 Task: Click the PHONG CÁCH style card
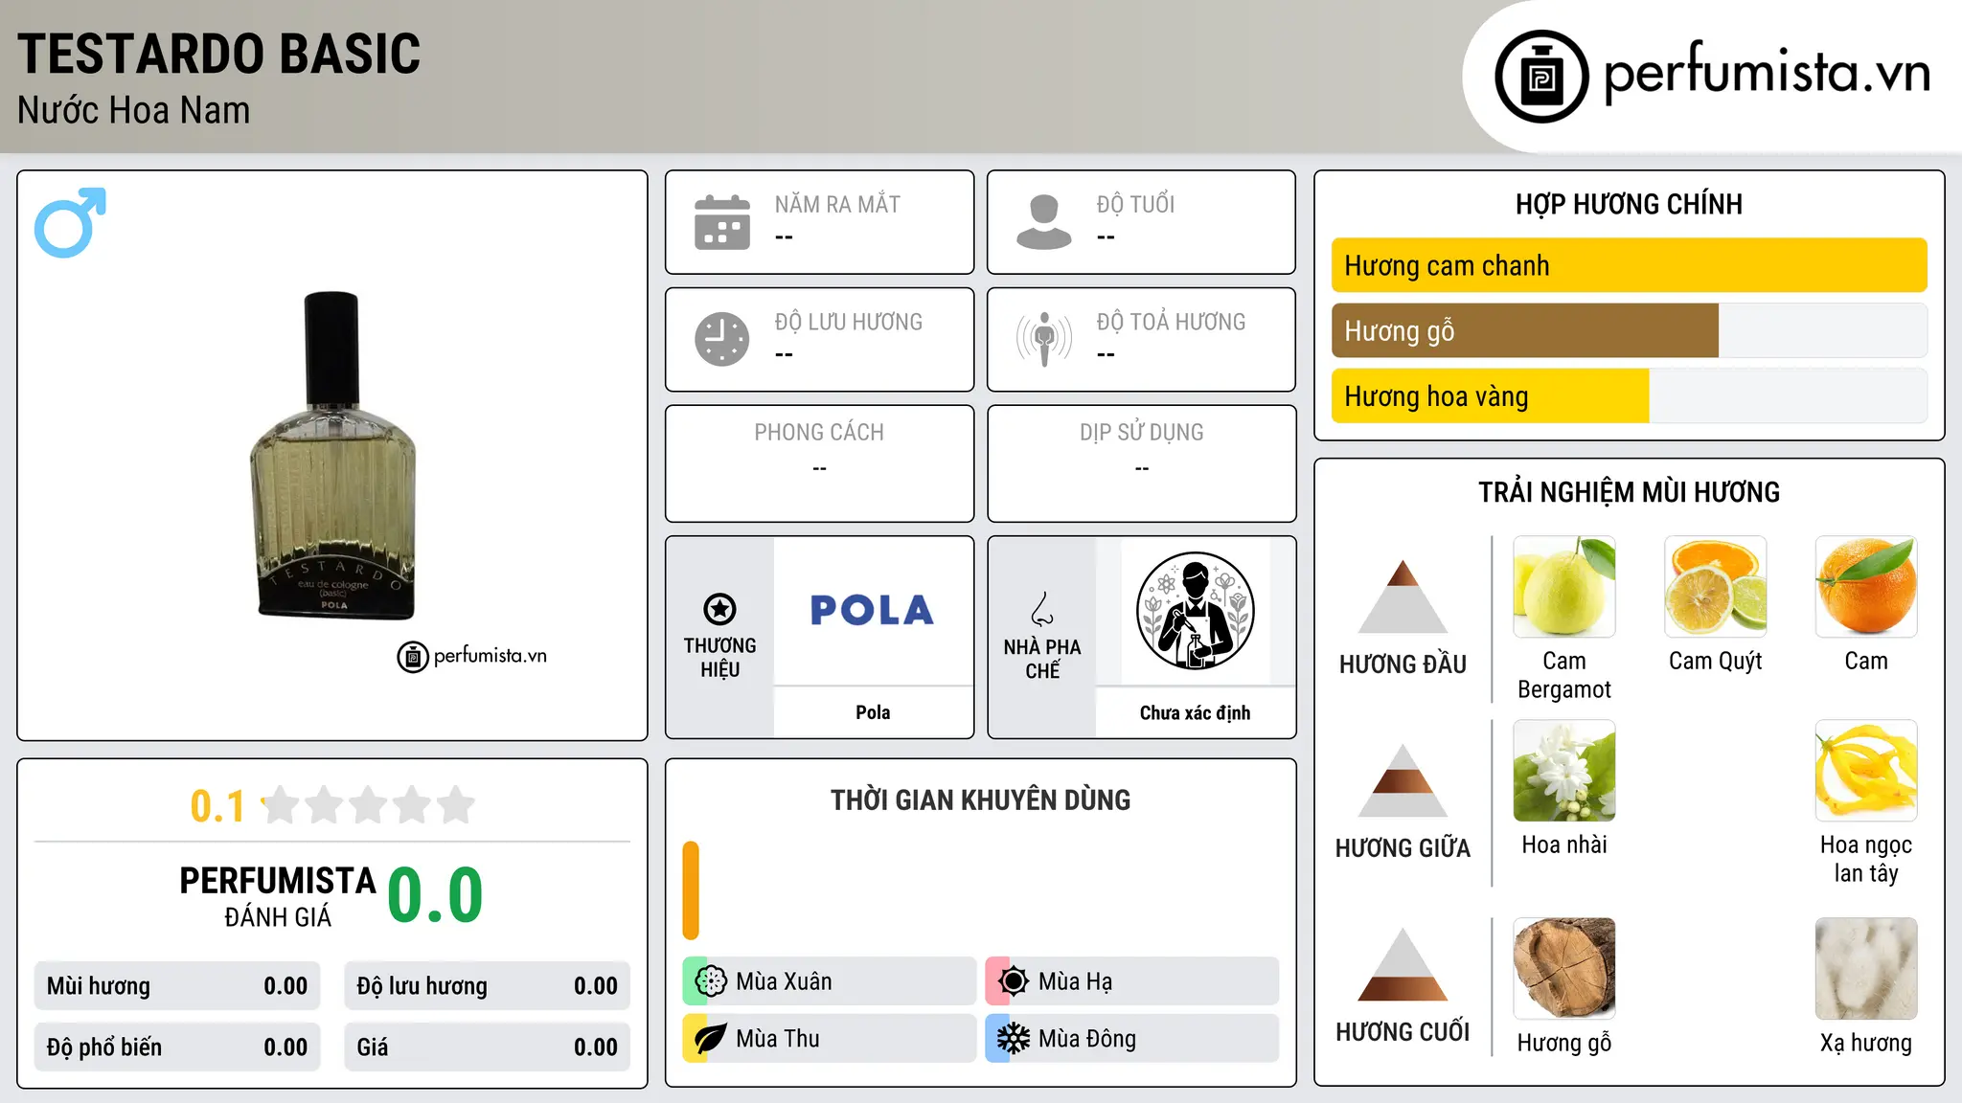819,463
